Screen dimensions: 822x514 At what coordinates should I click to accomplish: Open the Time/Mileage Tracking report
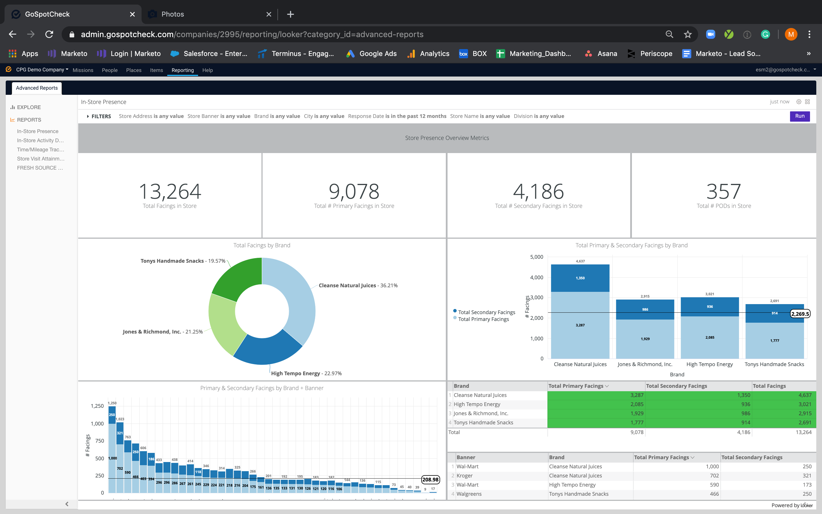tap(41, 150)
